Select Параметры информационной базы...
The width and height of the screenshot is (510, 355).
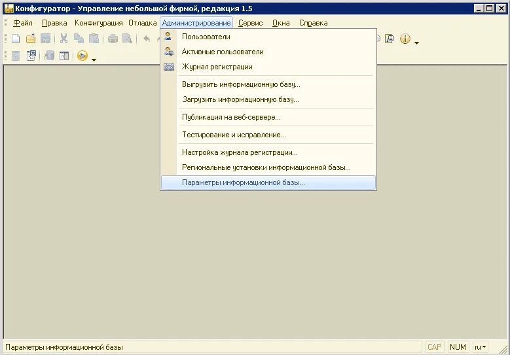point(268,182)
